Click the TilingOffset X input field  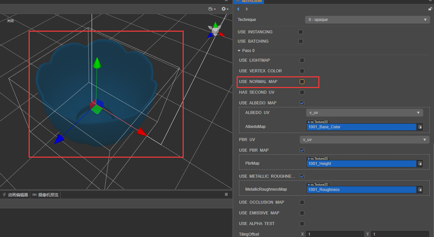335,234
